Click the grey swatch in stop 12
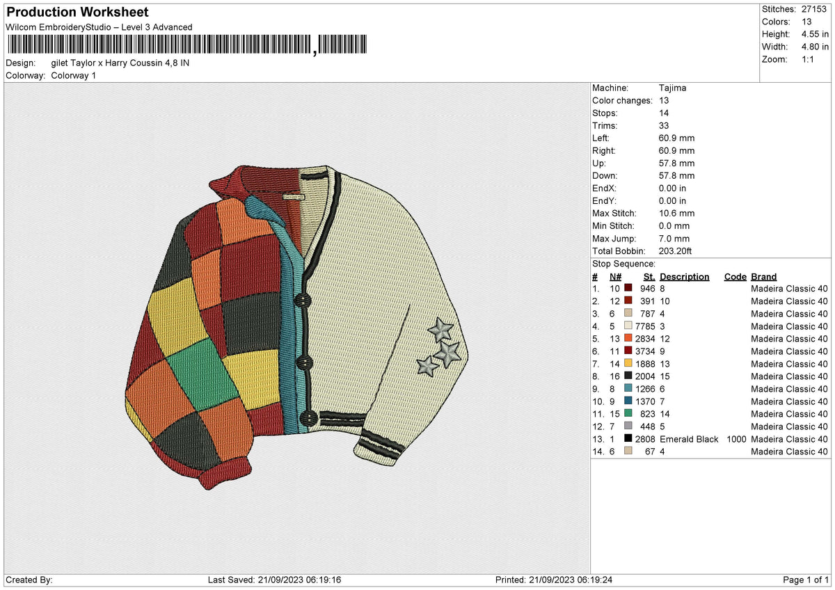 click(628, 426)
